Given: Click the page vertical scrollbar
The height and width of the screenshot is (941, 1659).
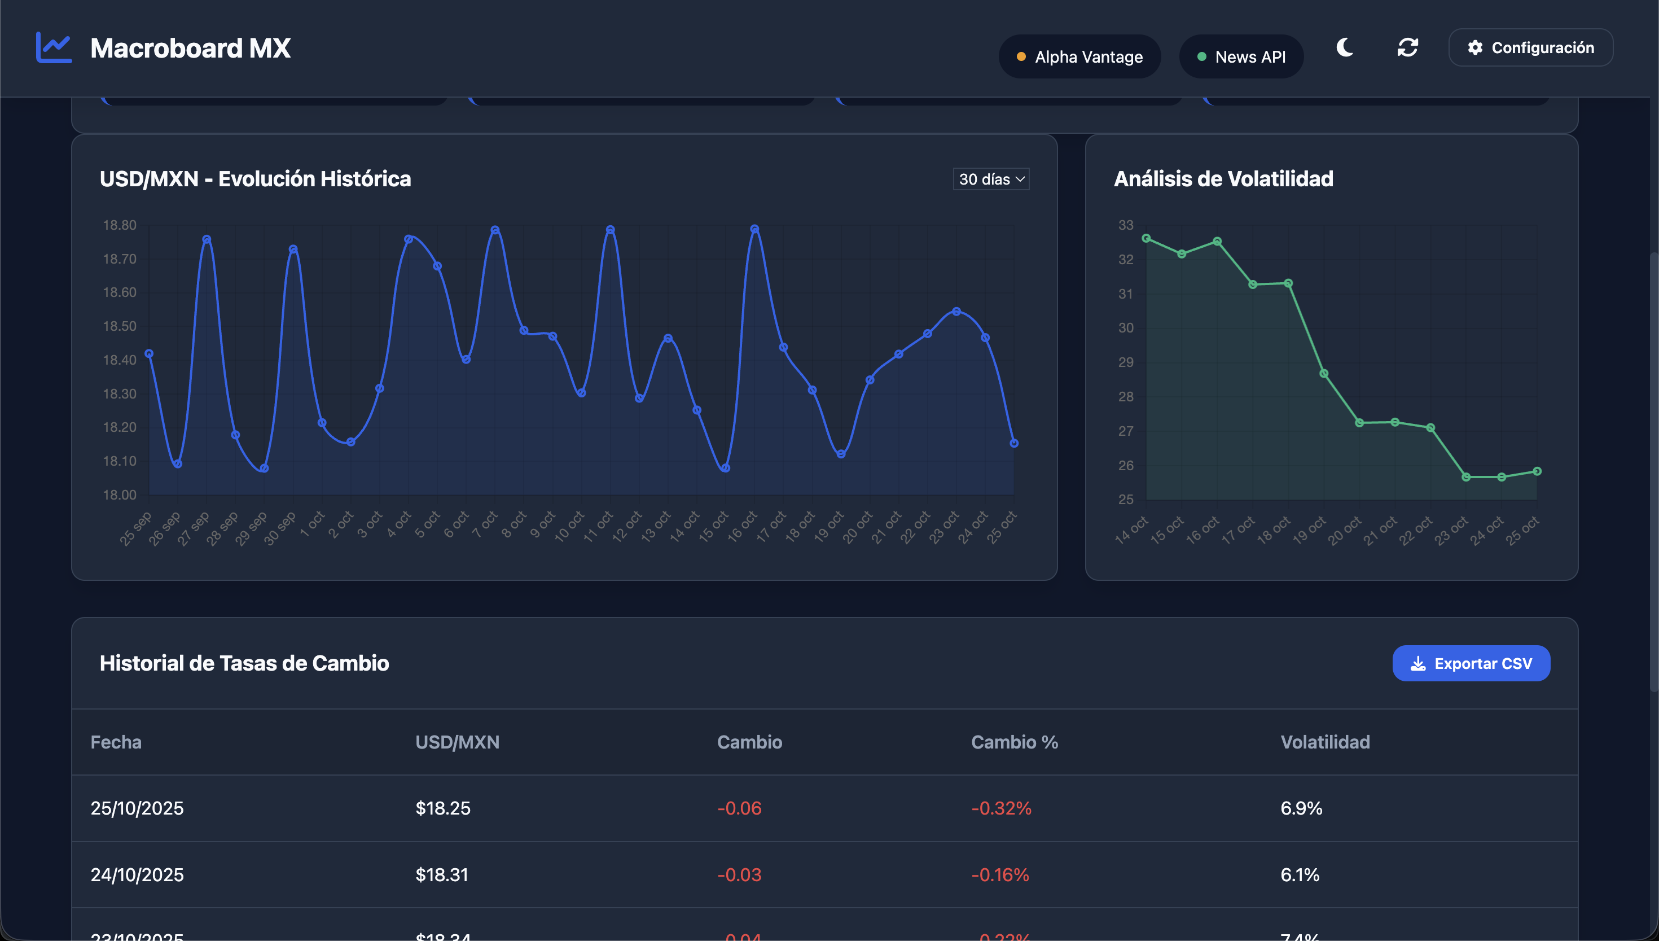Looking at the screenshot, I should (1654, 472).
